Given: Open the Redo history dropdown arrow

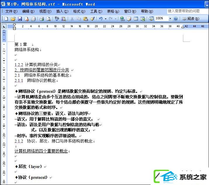Looking at the screenshot, I should pos(115,19).
